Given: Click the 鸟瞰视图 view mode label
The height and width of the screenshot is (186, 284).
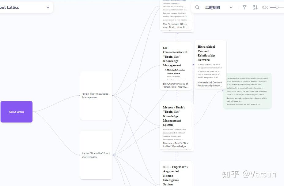Looking at the screenshot, I should pyautogui.click(x=212, y=7).
